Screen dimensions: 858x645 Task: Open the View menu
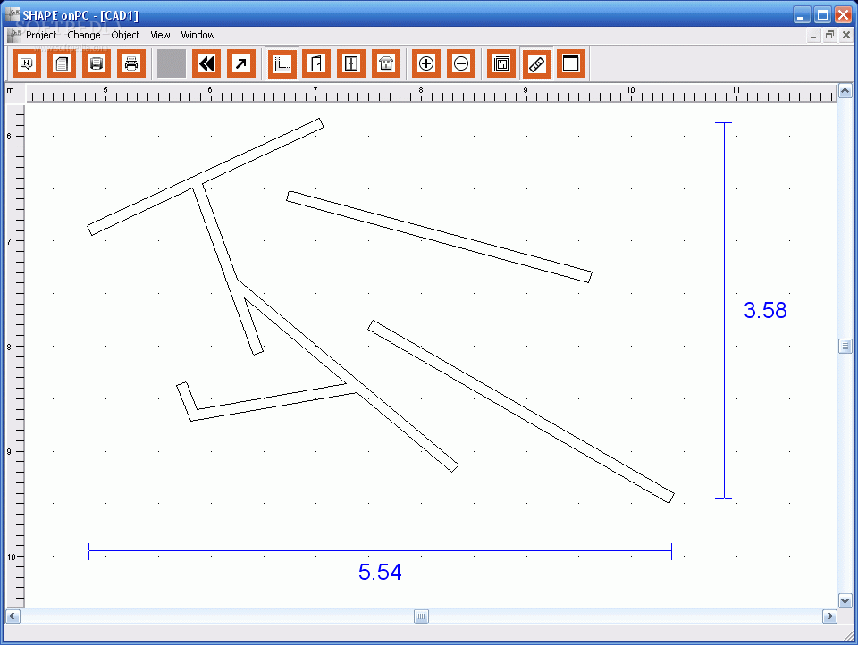coord(160,35)
